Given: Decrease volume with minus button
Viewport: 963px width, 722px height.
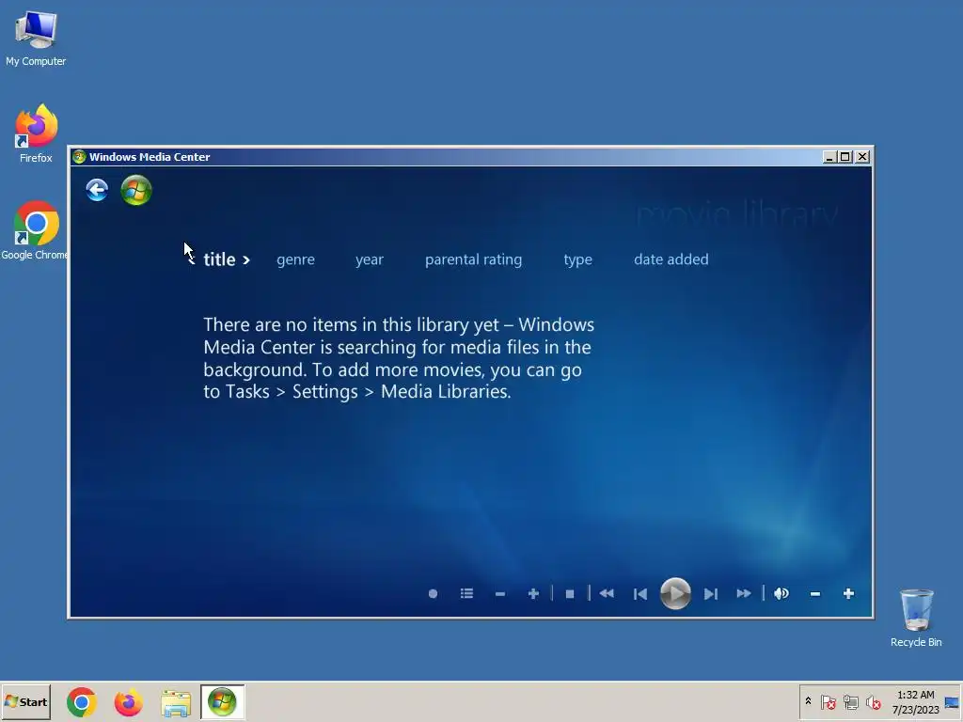Looking at the screenshot, I should pyautogui.click(x=815, y=594).
